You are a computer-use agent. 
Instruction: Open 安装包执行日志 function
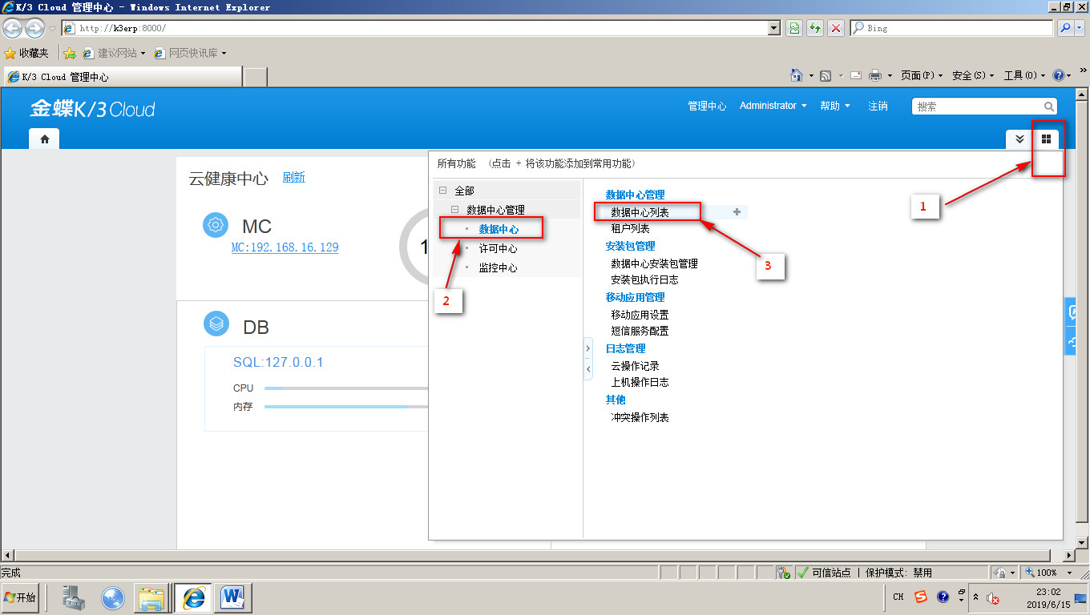click(644, 279)
